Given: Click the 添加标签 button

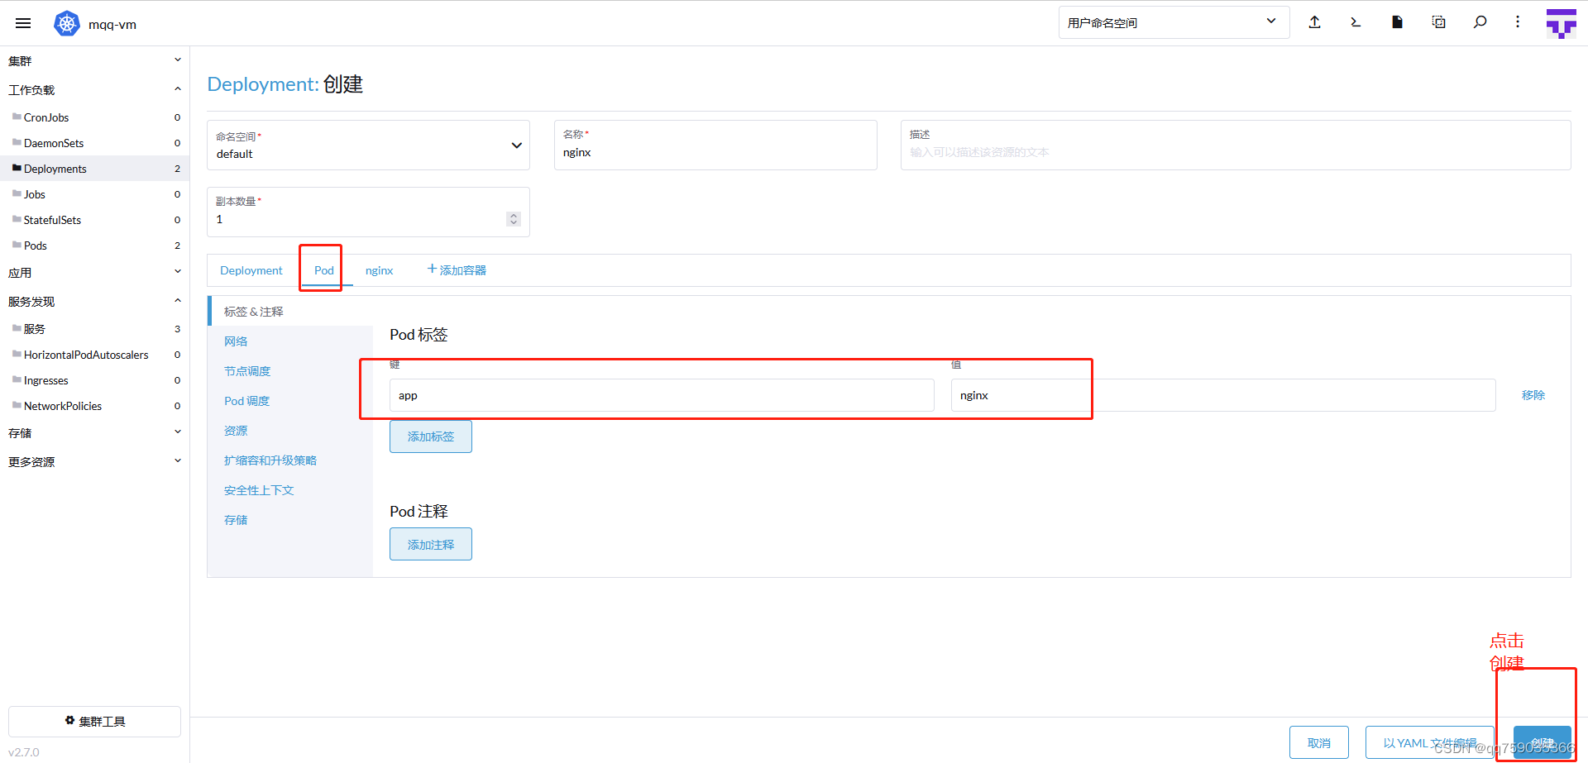Looking at the screenshot, I should tap(431, 436).
